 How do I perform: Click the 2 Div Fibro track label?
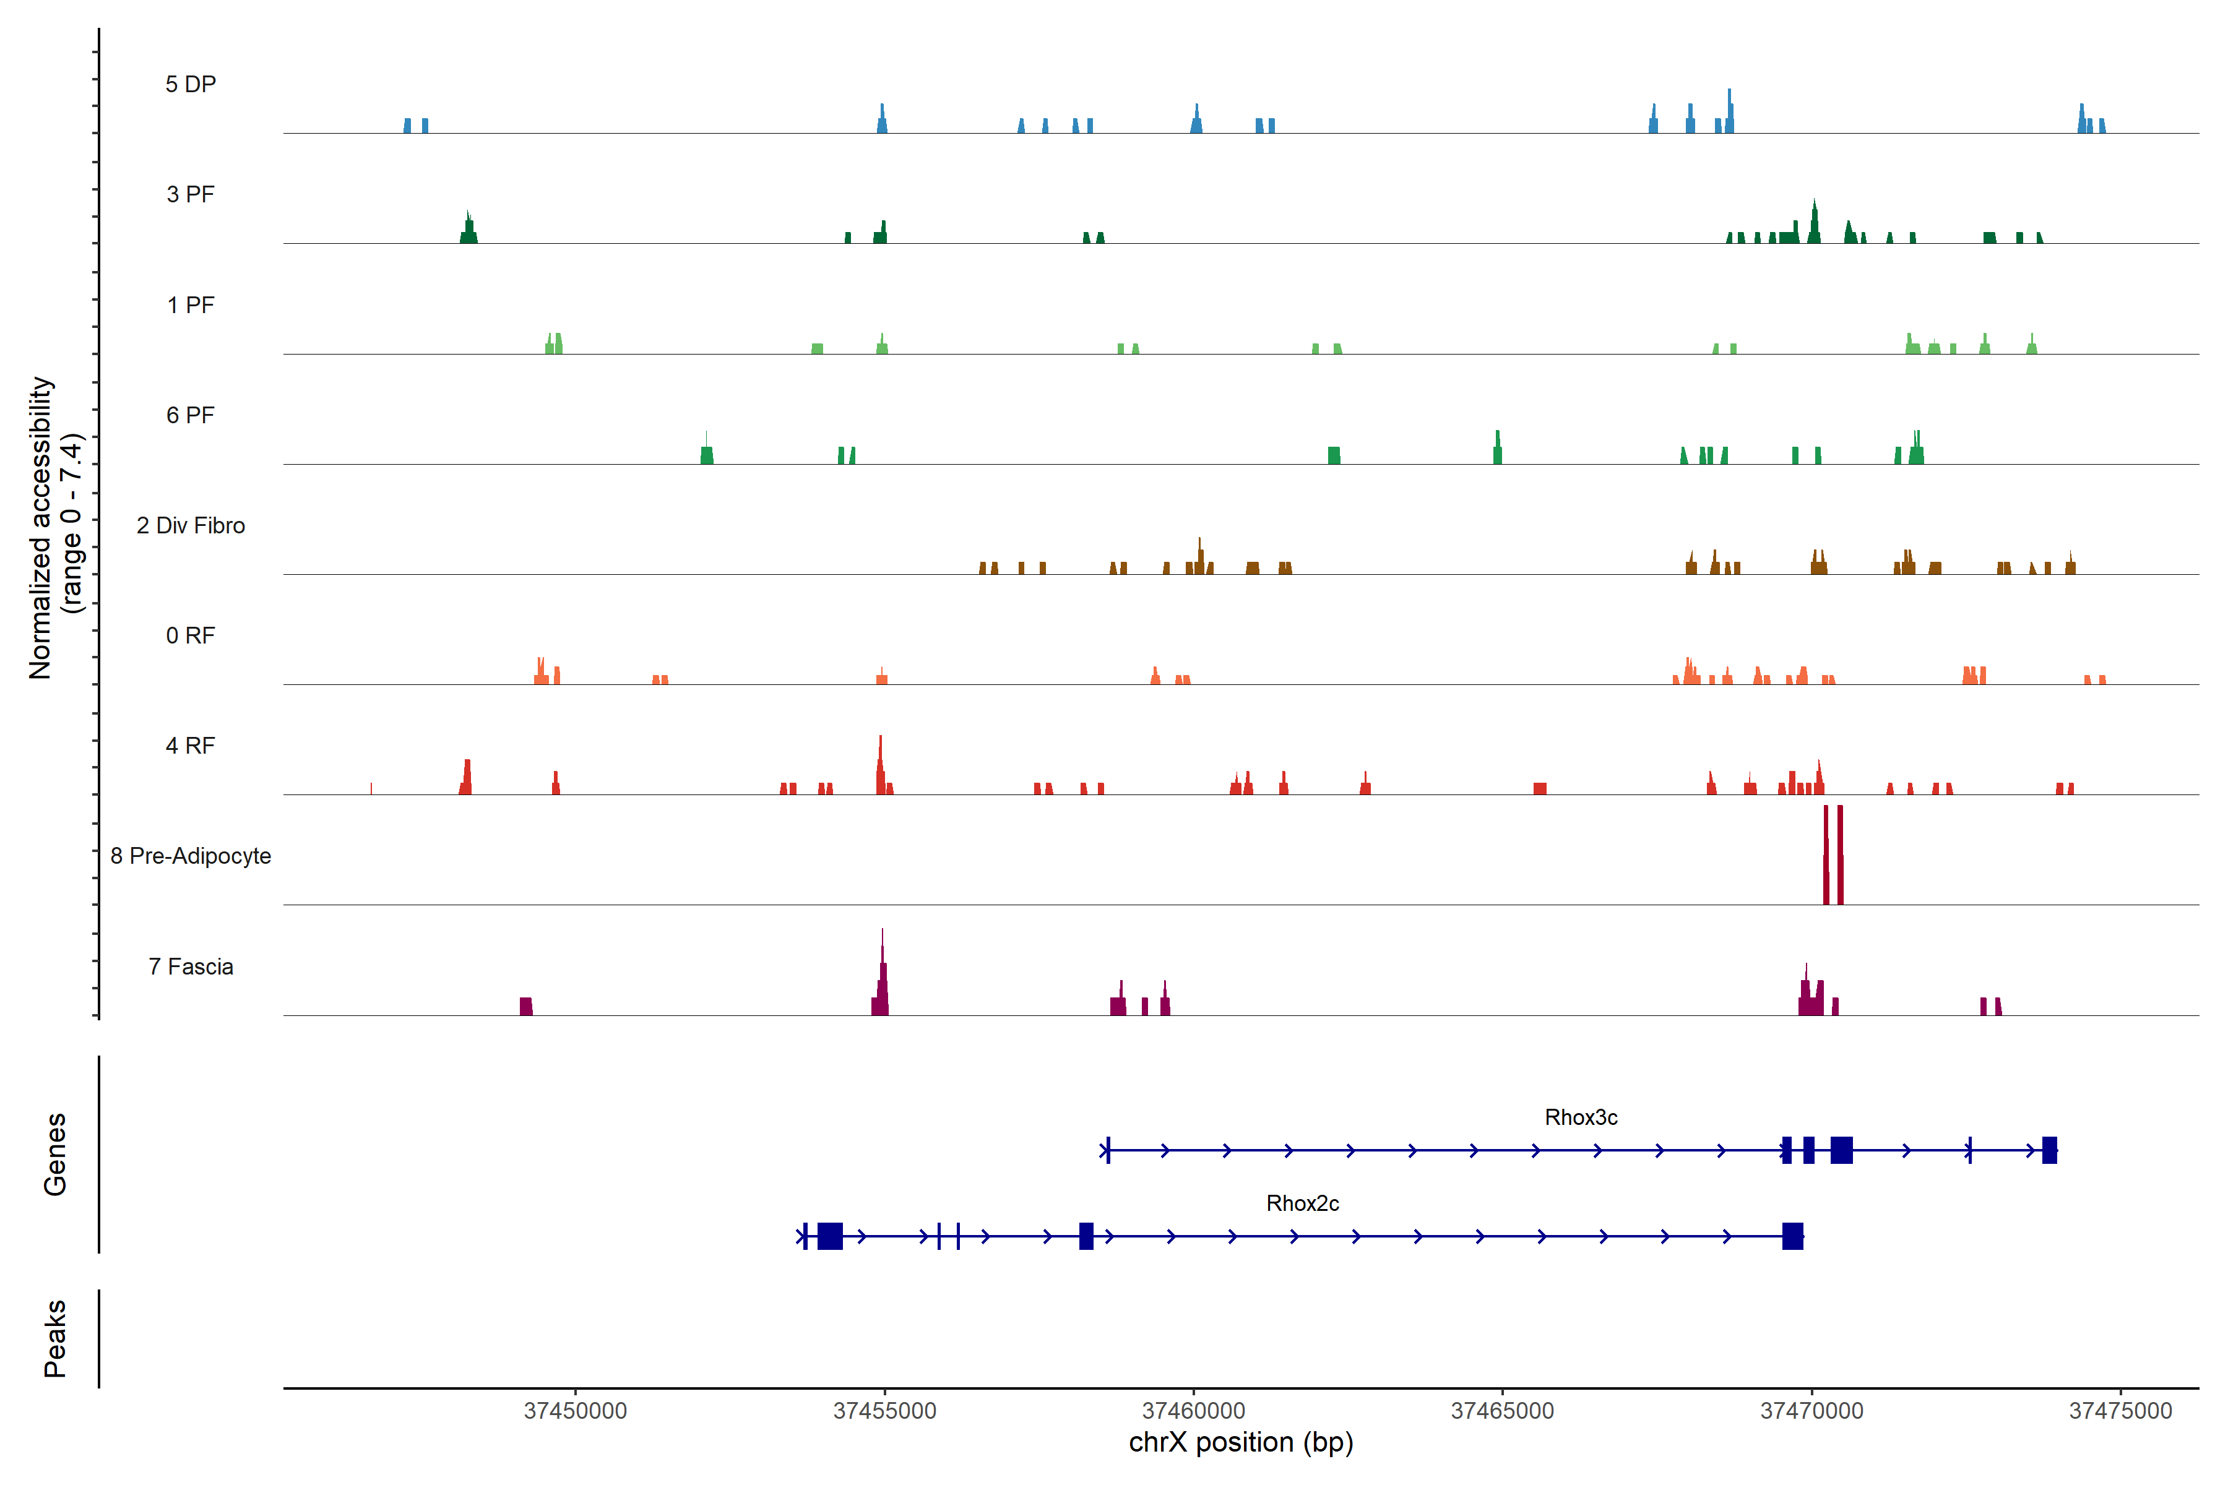191,525
